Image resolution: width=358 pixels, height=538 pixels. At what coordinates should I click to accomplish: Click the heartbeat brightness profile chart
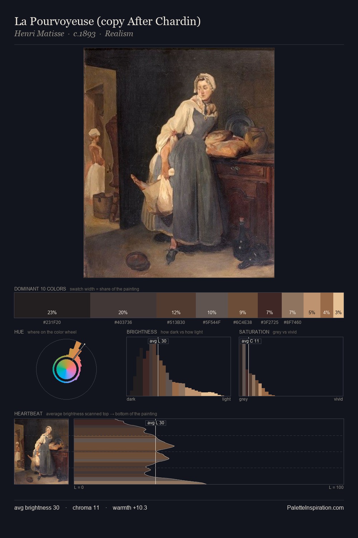pos(209,452)
